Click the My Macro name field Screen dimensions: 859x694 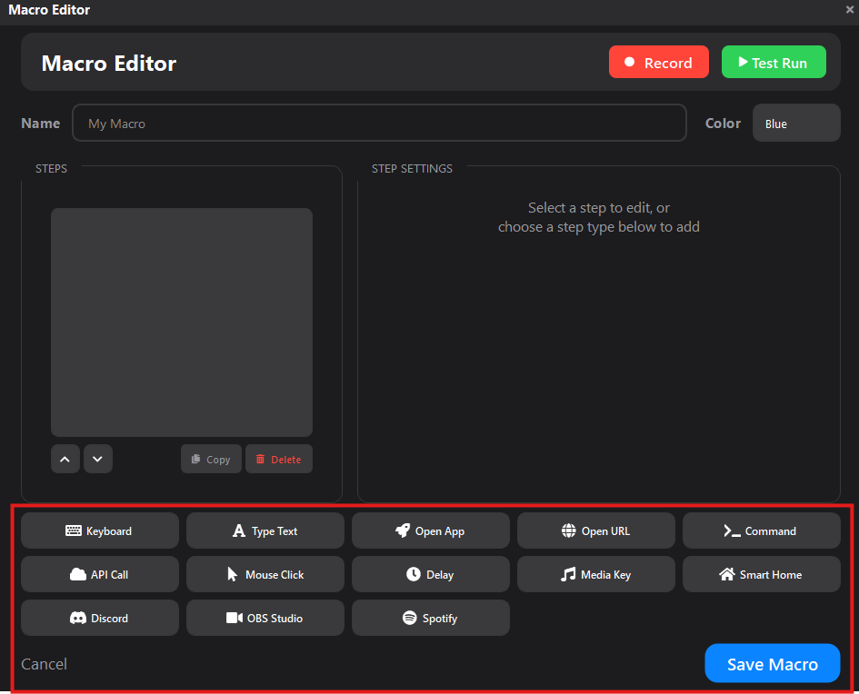379,123
